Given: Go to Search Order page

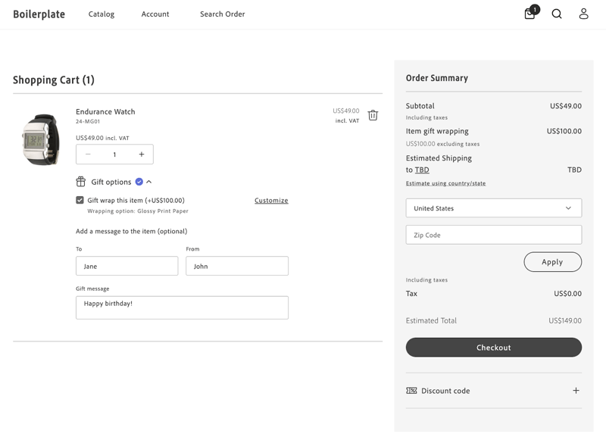Looking at the screenshot, I should click(222, 14).
